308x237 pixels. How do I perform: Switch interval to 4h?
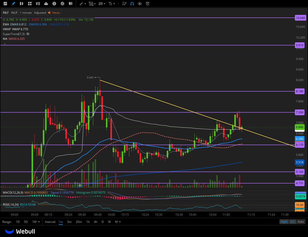click(x=95, y=222)
